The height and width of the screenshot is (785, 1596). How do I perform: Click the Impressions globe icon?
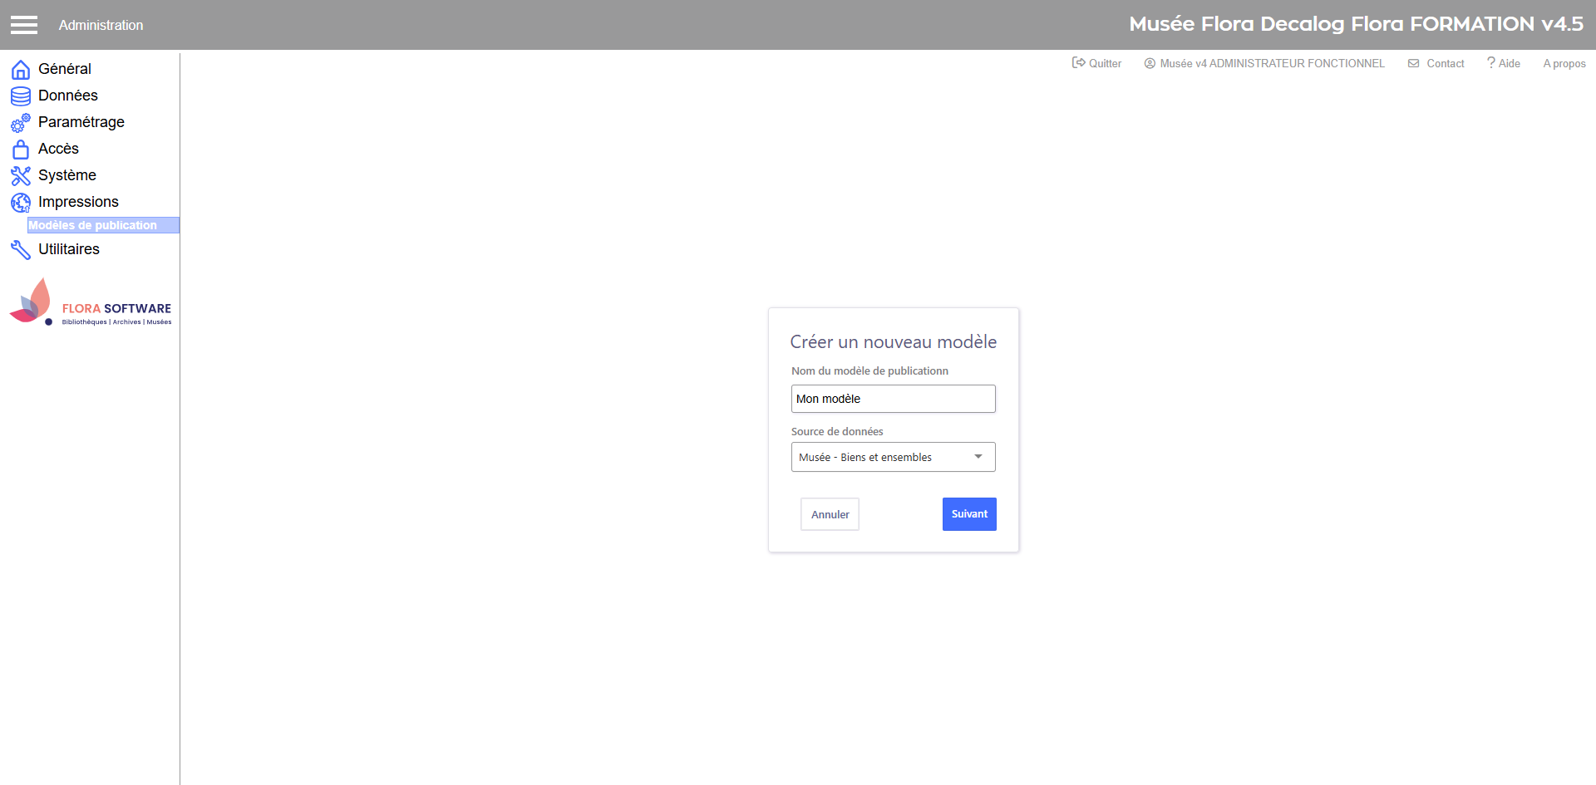pyautogui.click(x=21, y=203)
